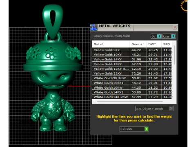This screenshot has height=147, width=196.
Task: Click the DWT column header
Action: [154, 44]
